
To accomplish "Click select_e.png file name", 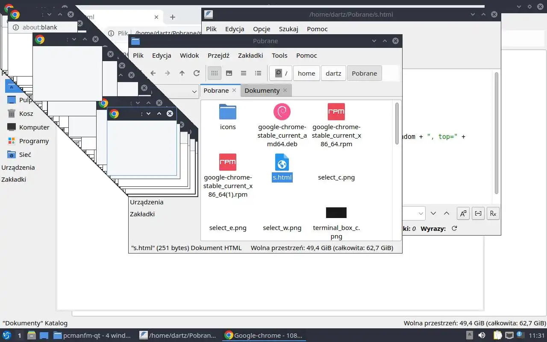I will coord(228,228).
